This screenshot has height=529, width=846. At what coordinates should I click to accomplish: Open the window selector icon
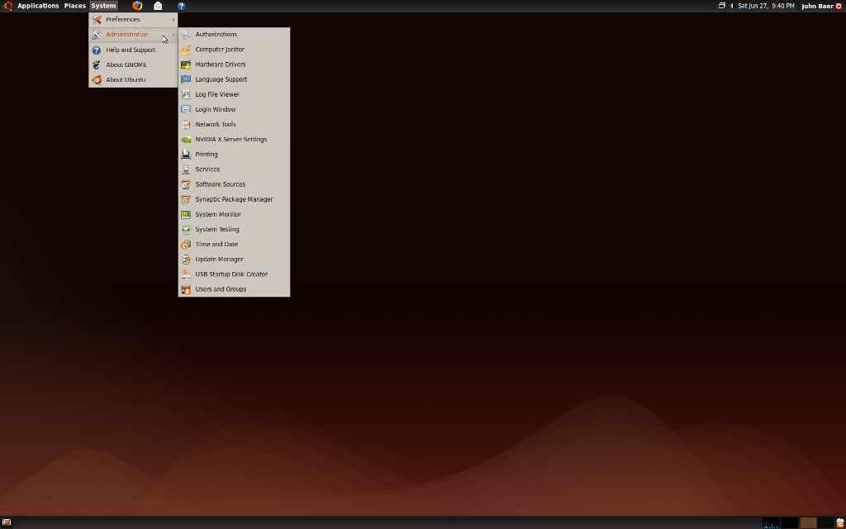[x=722, y=6]
